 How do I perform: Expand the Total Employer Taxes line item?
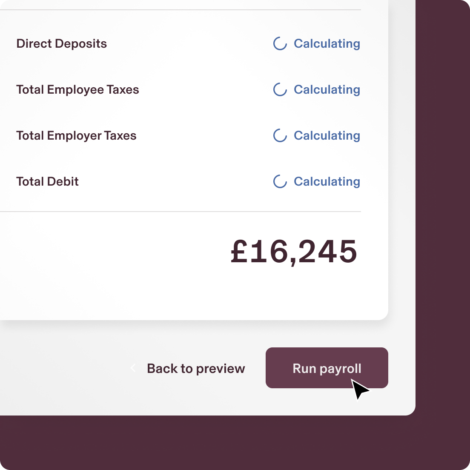point(76,135)
